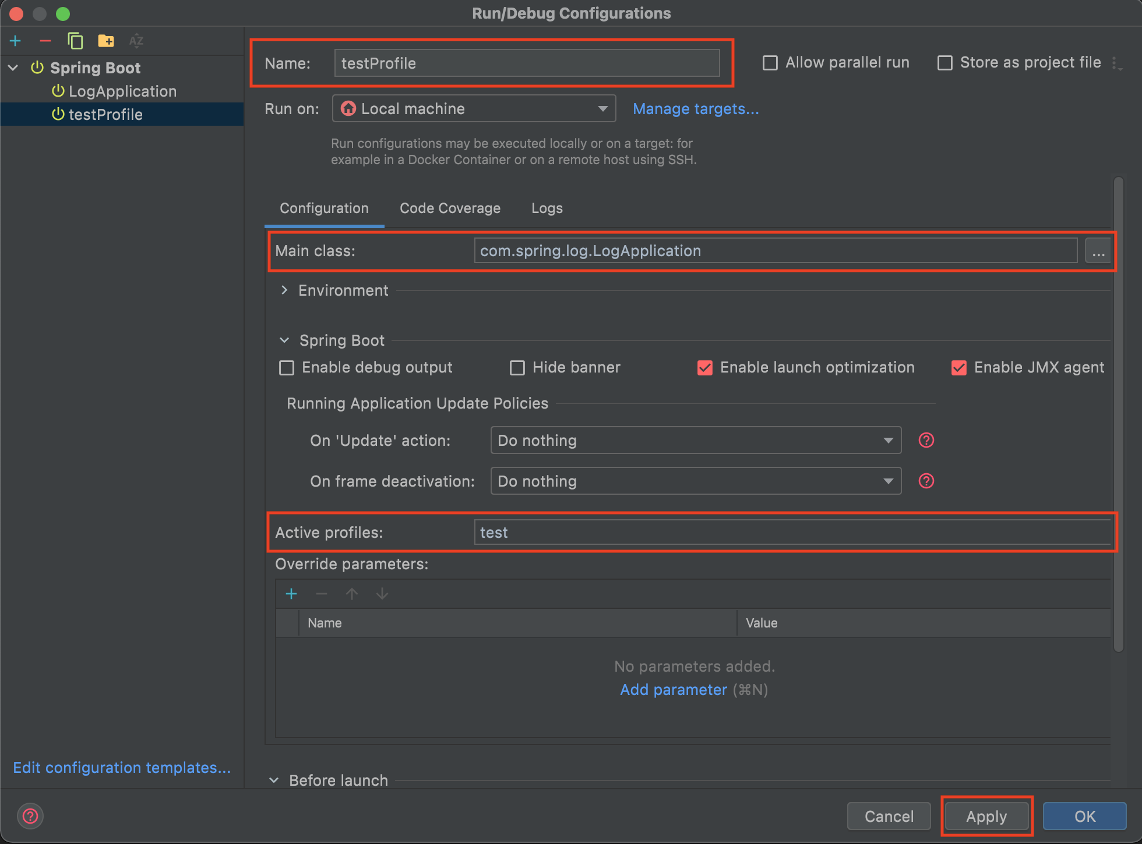Click the remove configuration minus icon
This screenshot has height=844, width=1142.
tap(45, 41)
